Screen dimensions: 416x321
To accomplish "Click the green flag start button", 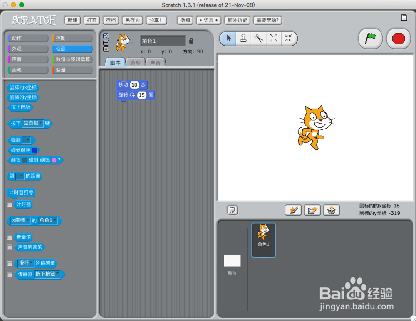I will 370,39.
